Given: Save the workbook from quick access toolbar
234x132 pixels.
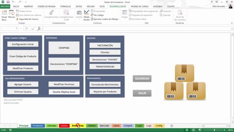Looking at the screenshot, I should pyautogui.click(x=8, y=2).
